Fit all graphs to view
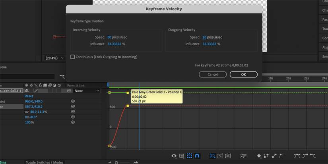 (x=228, y=156)
